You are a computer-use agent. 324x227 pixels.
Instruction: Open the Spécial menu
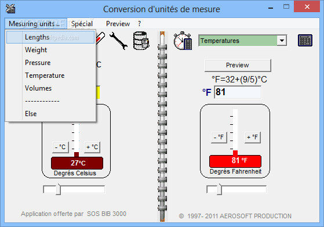pos(82,24)
